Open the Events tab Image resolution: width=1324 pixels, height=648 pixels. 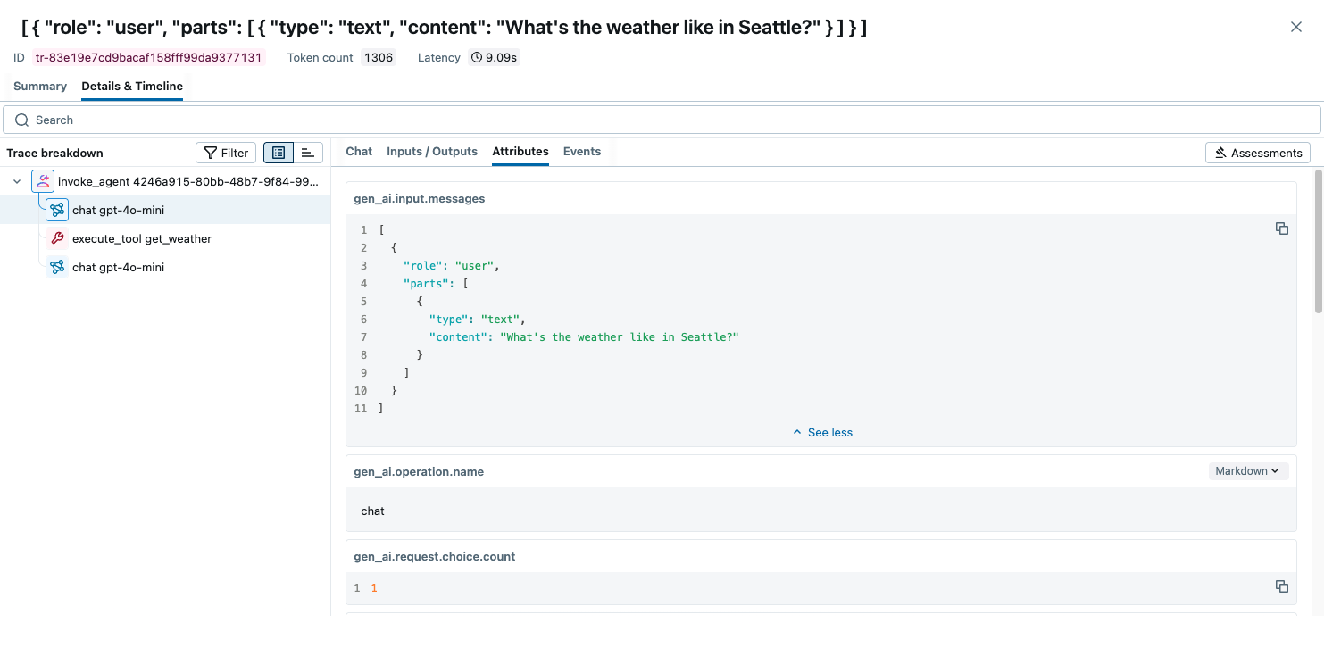pos(581,152)
